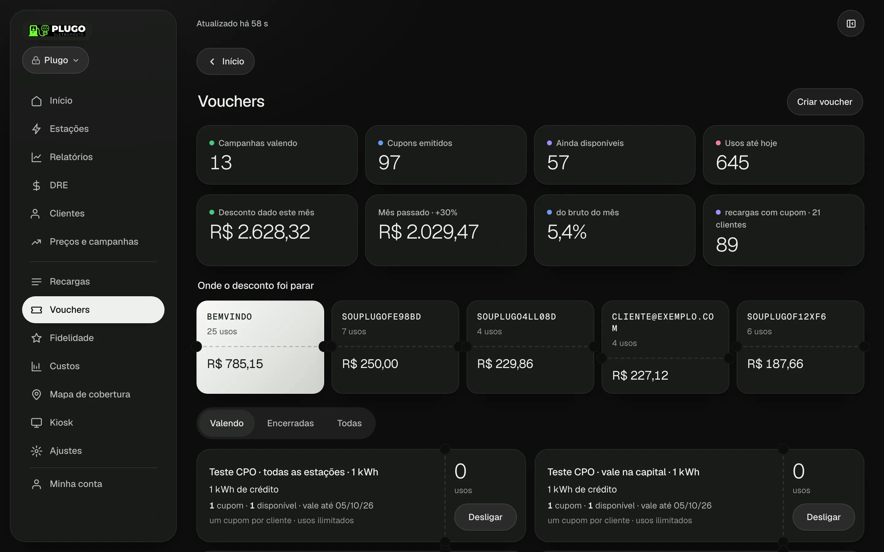Click the 'Campanhas valendo' value 13
The height and width of the screenshot is (552, 884).
(221, 163)
